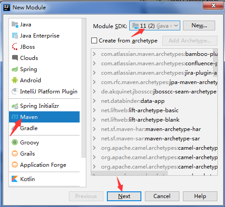Expand the bamboo-plugin archetype node
Image resolution: width=225 pixels, height=207 pixels.
[x=94, y=54]
